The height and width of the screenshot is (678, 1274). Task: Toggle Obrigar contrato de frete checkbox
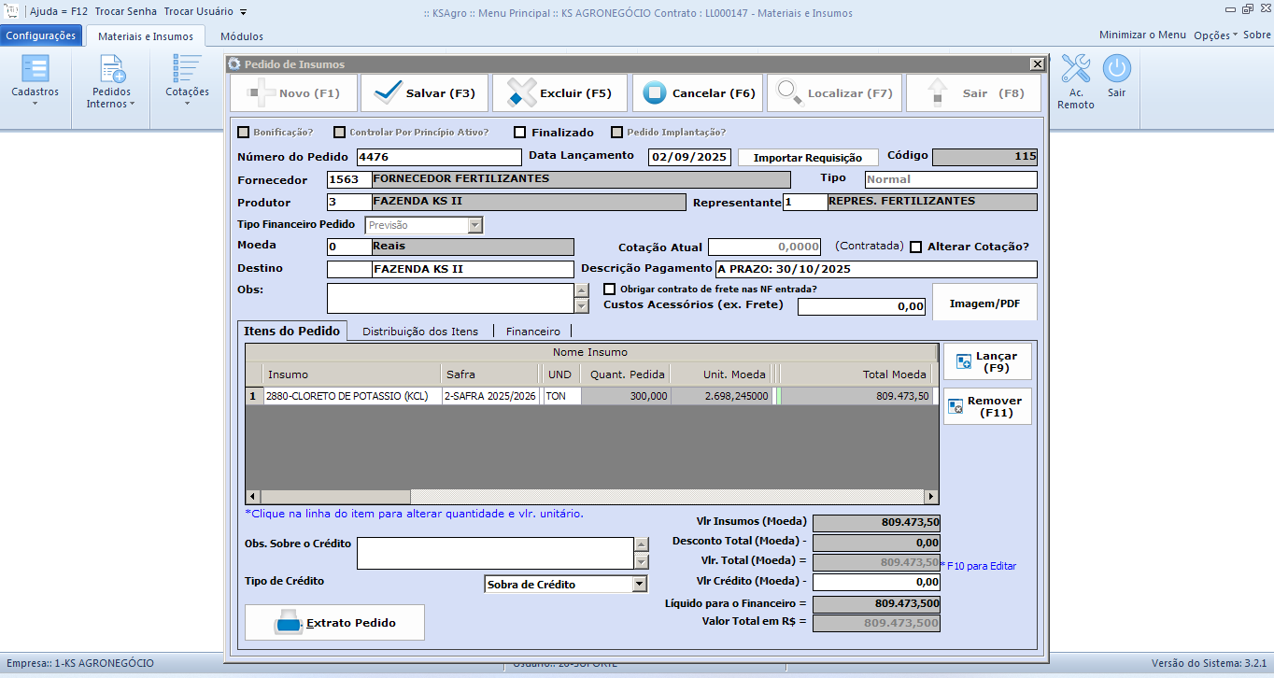click(x=610, y=290)
